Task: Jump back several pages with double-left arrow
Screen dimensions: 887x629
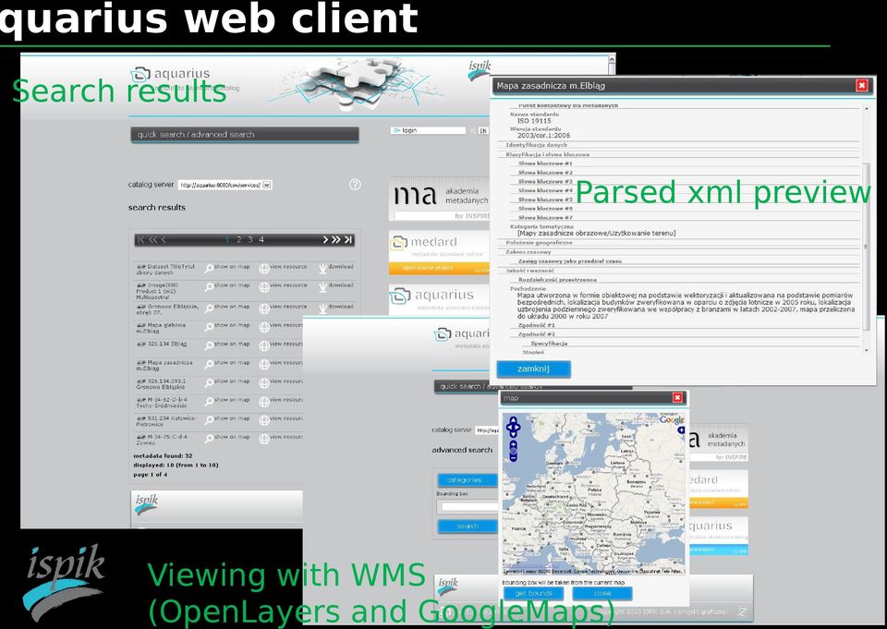Action: [x=152, y=240]
